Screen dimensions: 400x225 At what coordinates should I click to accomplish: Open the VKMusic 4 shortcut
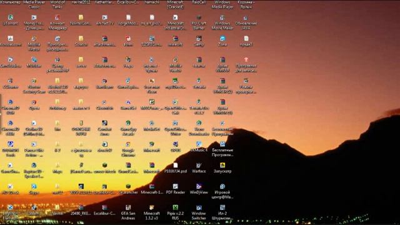tap(199, 144)
